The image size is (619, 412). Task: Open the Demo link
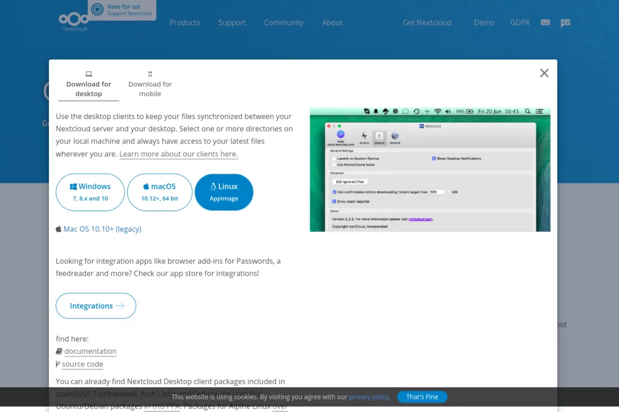point(484,22)
